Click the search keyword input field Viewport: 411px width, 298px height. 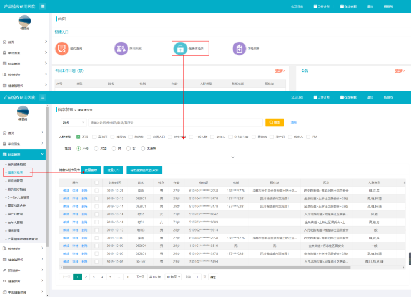pos(175,122)
